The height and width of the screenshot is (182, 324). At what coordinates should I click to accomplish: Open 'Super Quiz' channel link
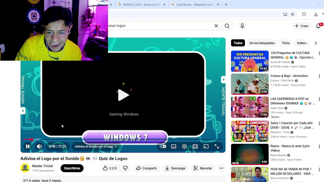click(277, 108)
